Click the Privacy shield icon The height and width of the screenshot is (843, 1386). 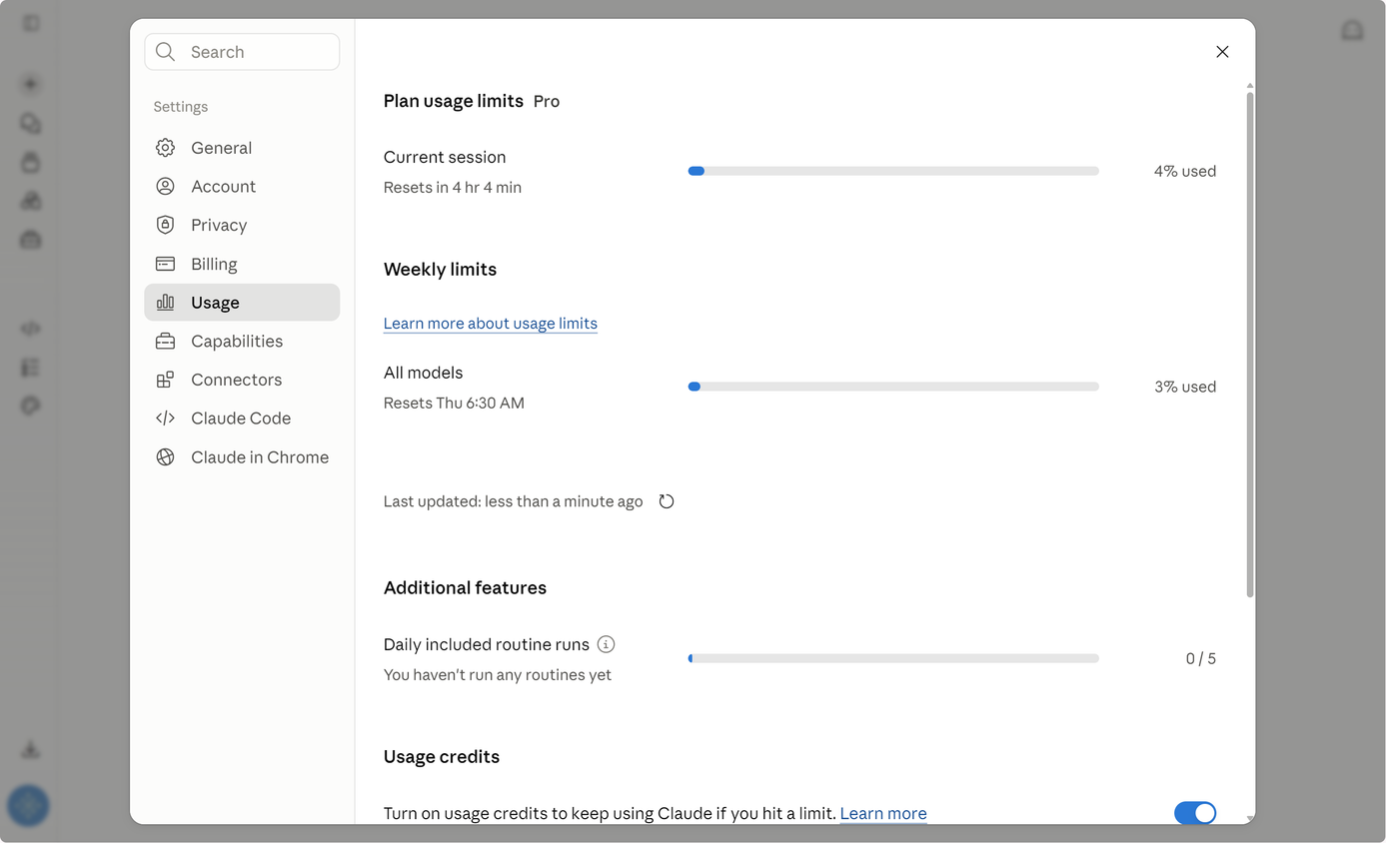[166, 225]
